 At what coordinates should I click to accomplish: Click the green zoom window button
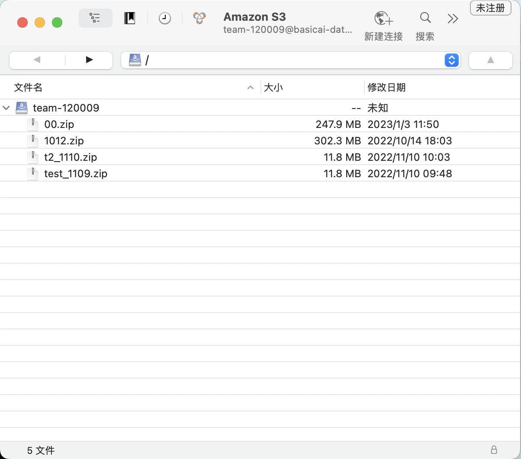[57, 22]
